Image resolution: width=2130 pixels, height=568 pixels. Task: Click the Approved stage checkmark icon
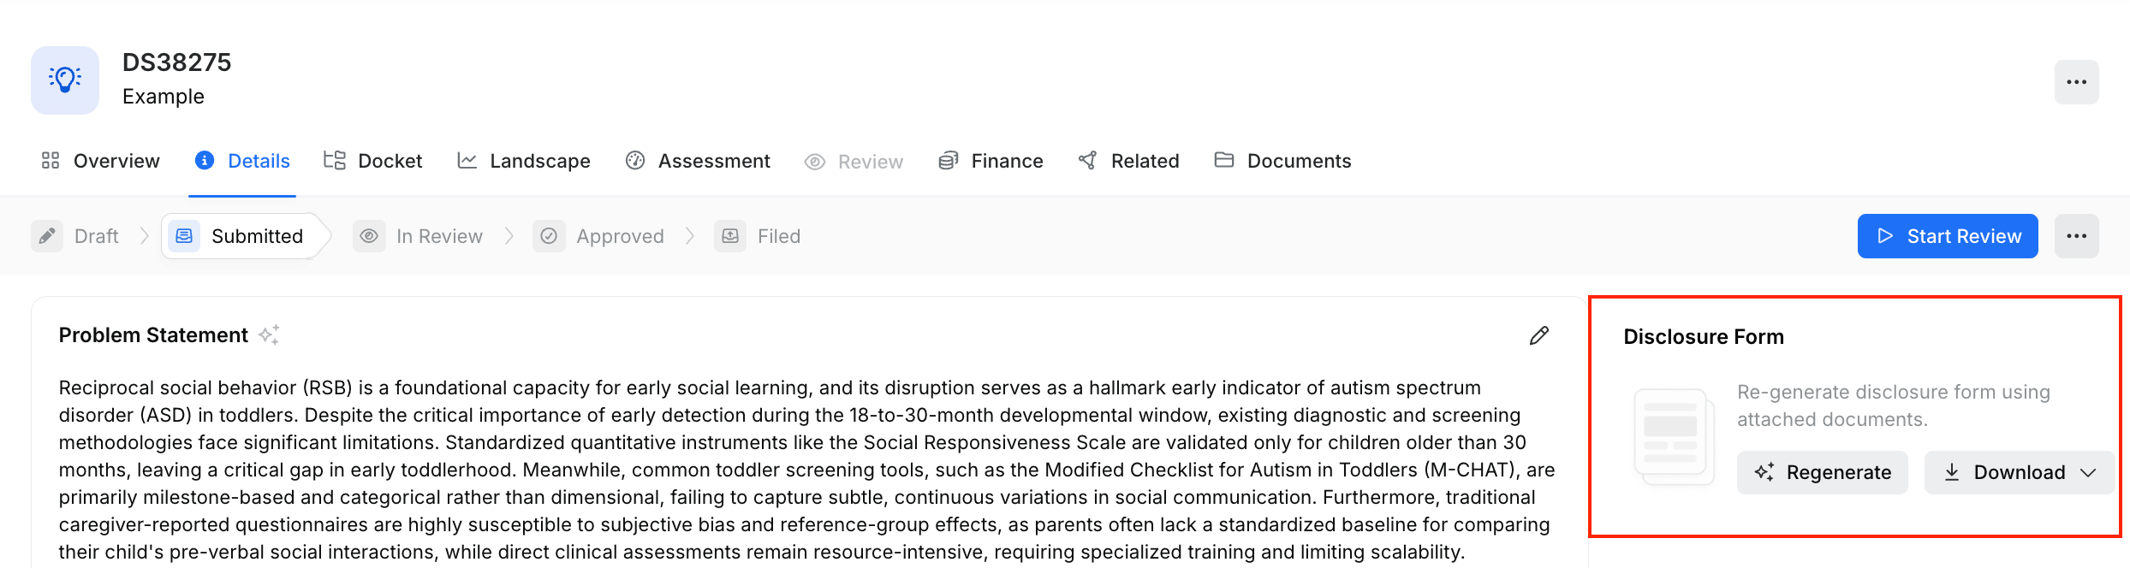[x=549, y=236]
